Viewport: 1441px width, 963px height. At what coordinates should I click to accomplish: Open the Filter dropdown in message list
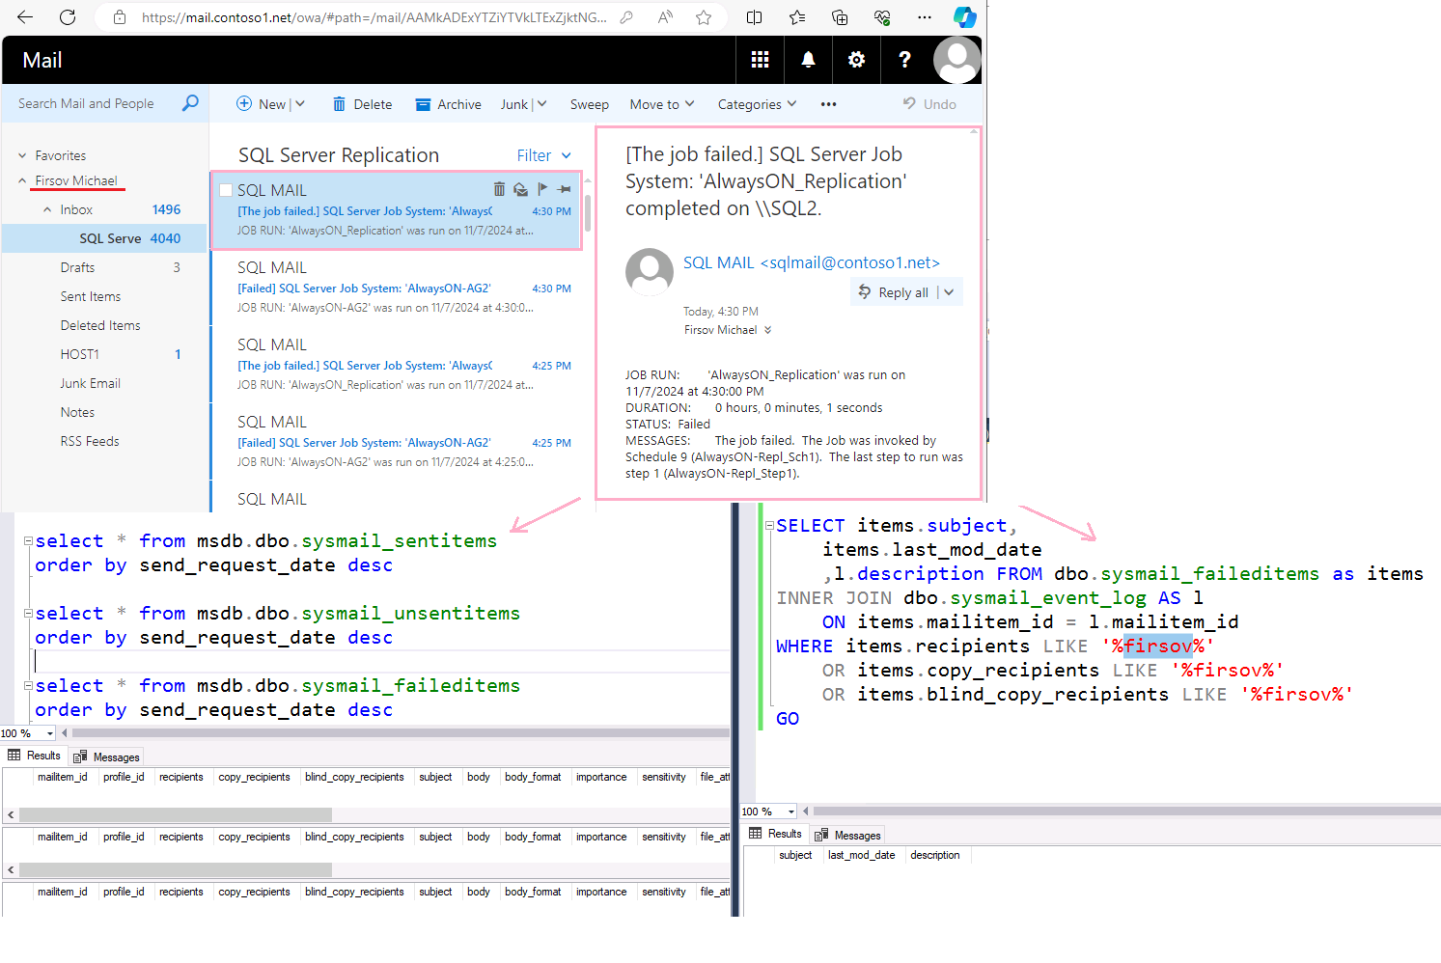(x=544, y=155)
